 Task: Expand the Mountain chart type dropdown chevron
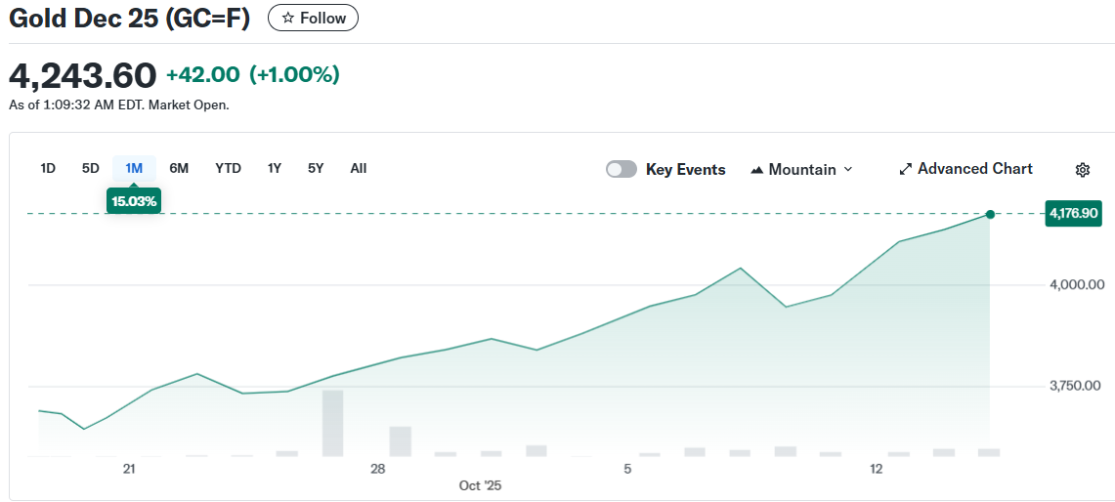[847, 169]
